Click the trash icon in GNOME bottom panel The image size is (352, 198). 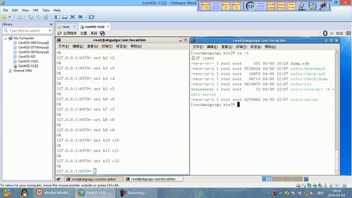click(306, 179)
